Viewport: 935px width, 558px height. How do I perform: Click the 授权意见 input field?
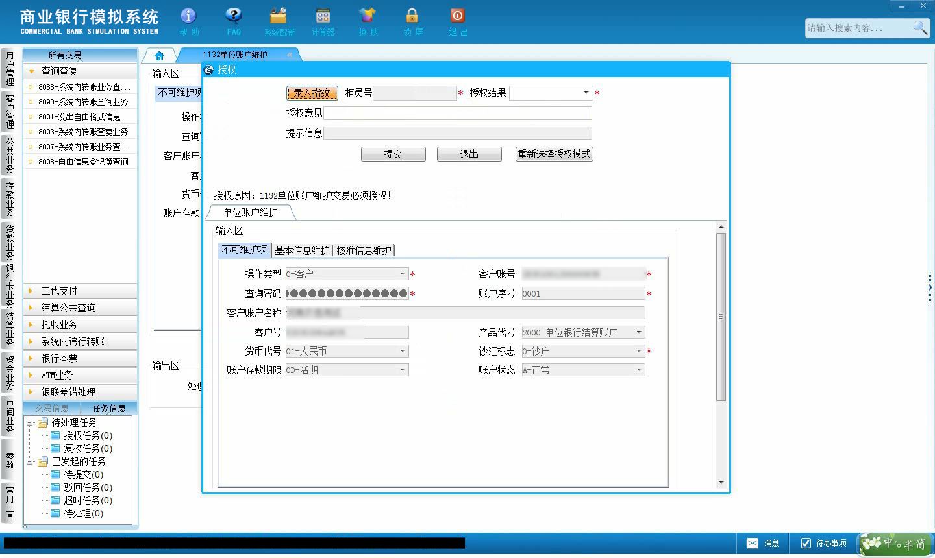tap(458, 113)
